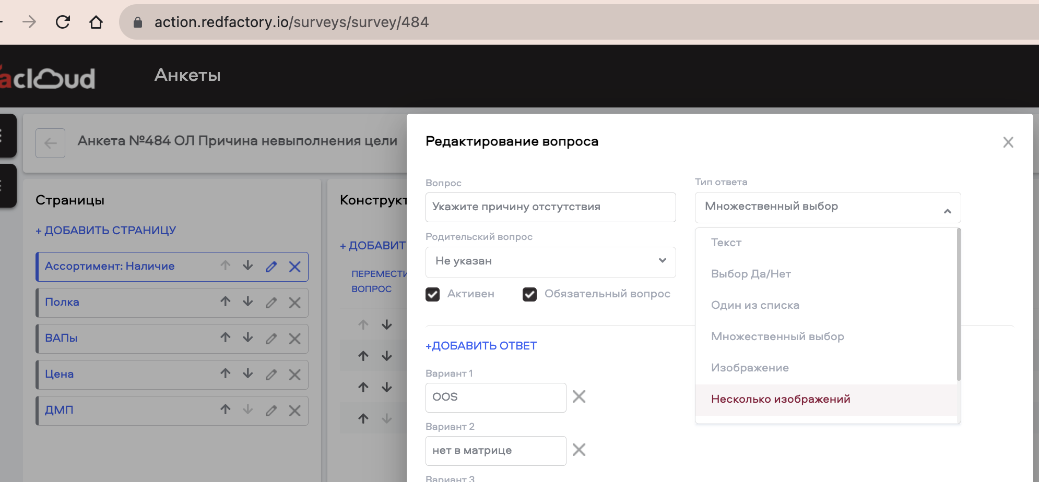Delete the Полка page
The height and width of the screenshot is (482, 1039).
(294, 303)
